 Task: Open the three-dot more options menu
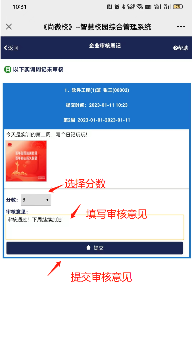click(x=181, y=27)
